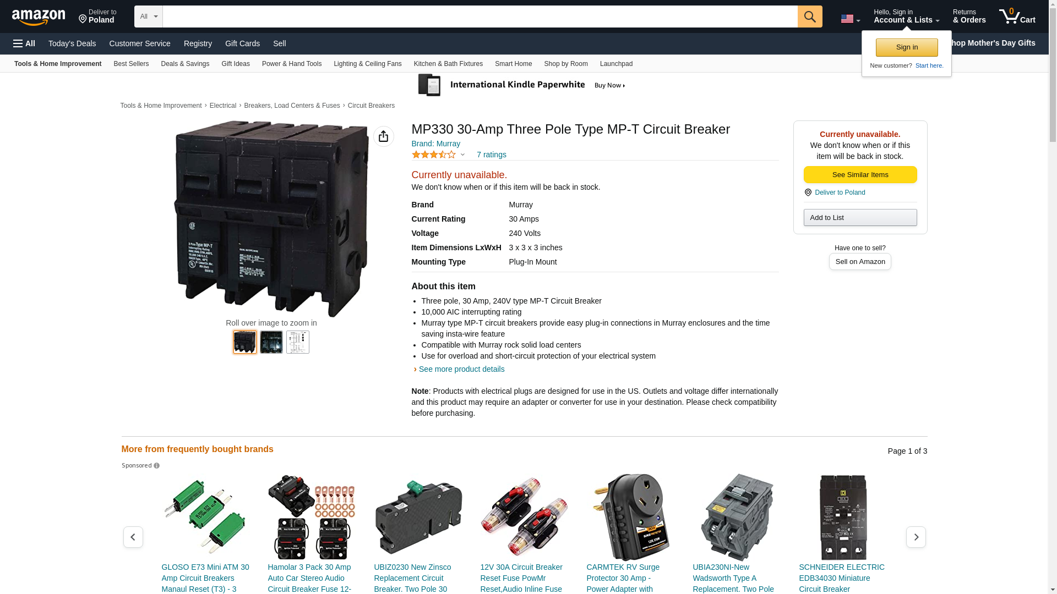The height and width of the screenshot is (594, 1057).
Task: Click into the search input field
Action: coord(480,16)
